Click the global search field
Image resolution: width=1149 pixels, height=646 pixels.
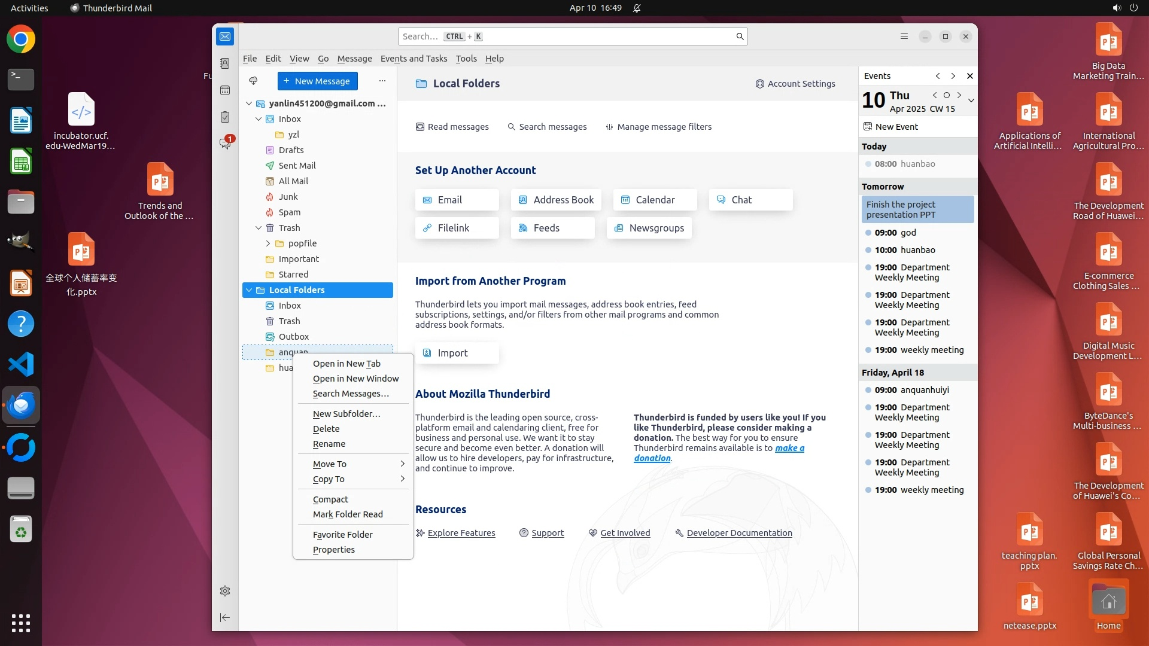(x=569, y=36)
